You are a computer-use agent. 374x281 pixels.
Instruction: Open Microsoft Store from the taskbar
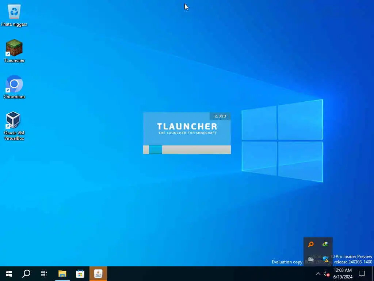click(80, 274)
